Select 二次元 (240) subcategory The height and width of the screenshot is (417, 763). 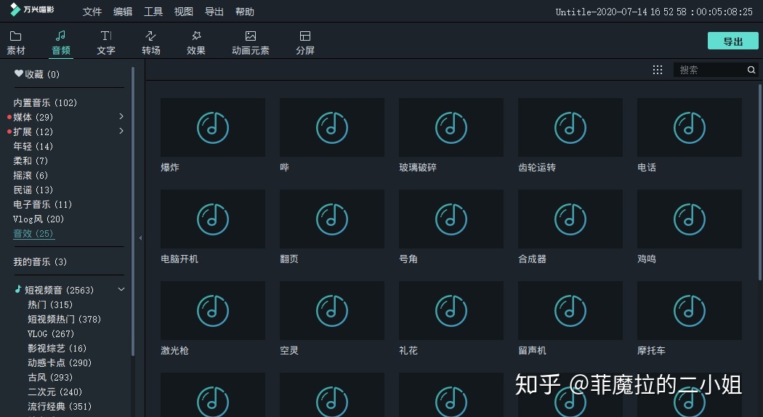tap(55, 392)
